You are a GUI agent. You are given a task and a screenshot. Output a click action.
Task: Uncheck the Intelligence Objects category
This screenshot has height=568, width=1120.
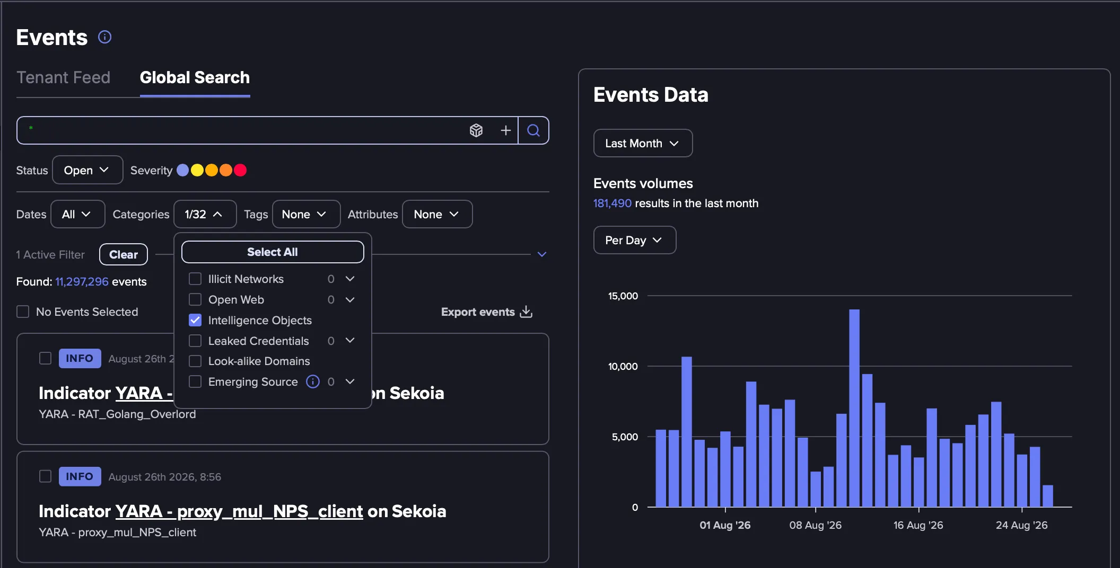[195, 320]
